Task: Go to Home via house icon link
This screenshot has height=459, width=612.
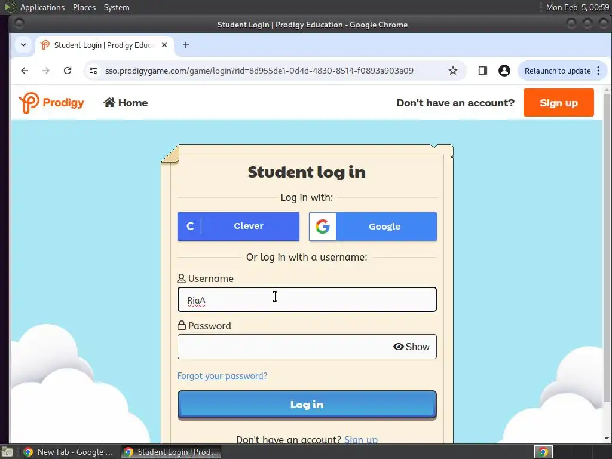Action: [x=126, y=103]
